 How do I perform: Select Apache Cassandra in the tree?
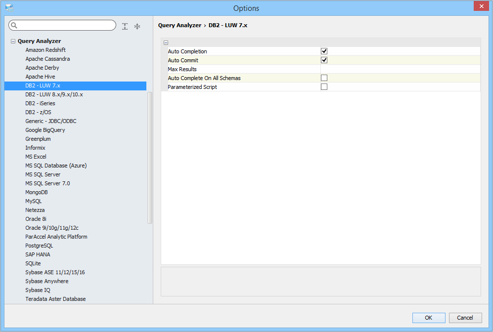click(47, 59)
